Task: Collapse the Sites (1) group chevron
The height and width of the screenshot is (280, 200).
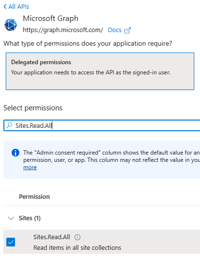Action: 11,218
